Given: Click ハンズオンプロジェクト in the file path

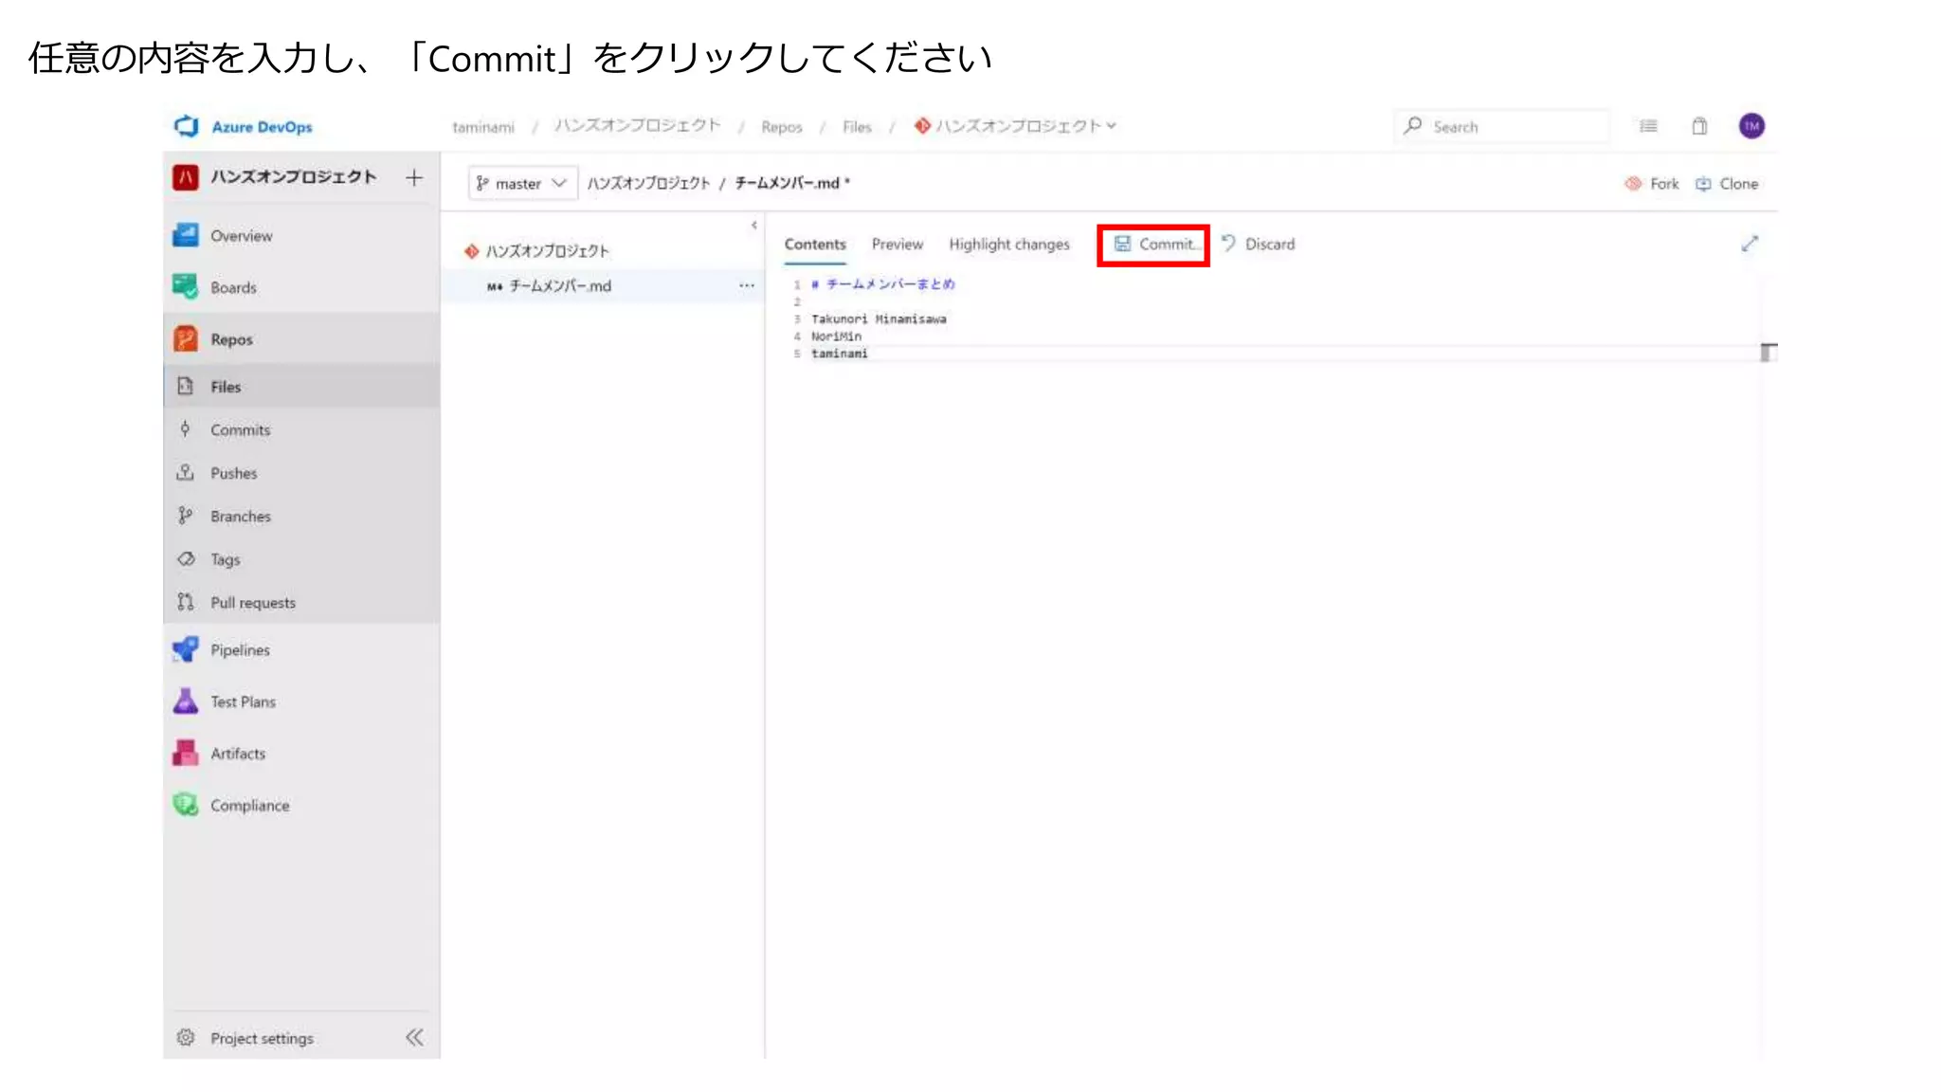Looking at the screenshot, I should 648,183.
